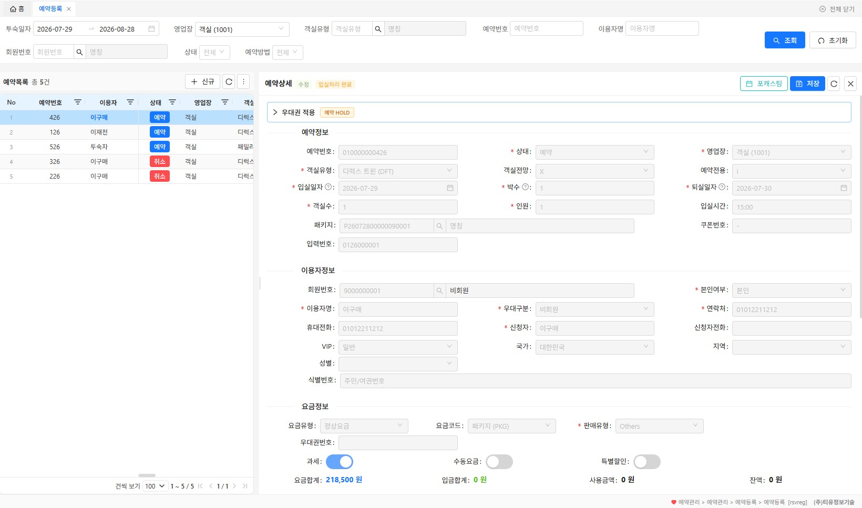Click the filter icon on 상태 column

172,102
